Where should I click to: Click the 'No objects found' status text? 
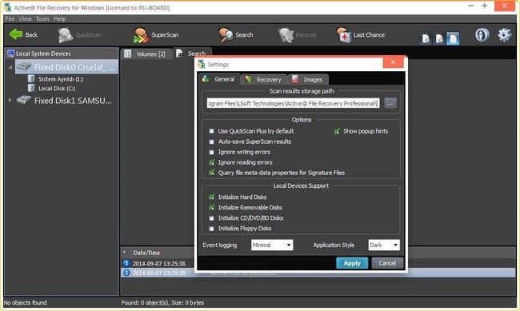click(x=26, y=302)
